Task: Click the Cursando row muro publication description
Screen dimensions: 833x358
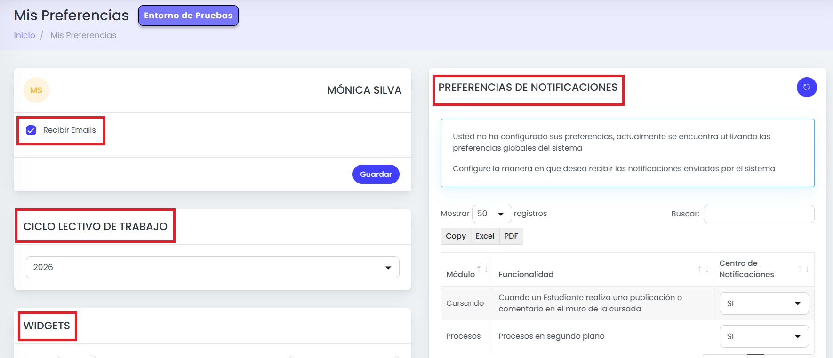Action: pyautogui.click(x=590, y=303)
